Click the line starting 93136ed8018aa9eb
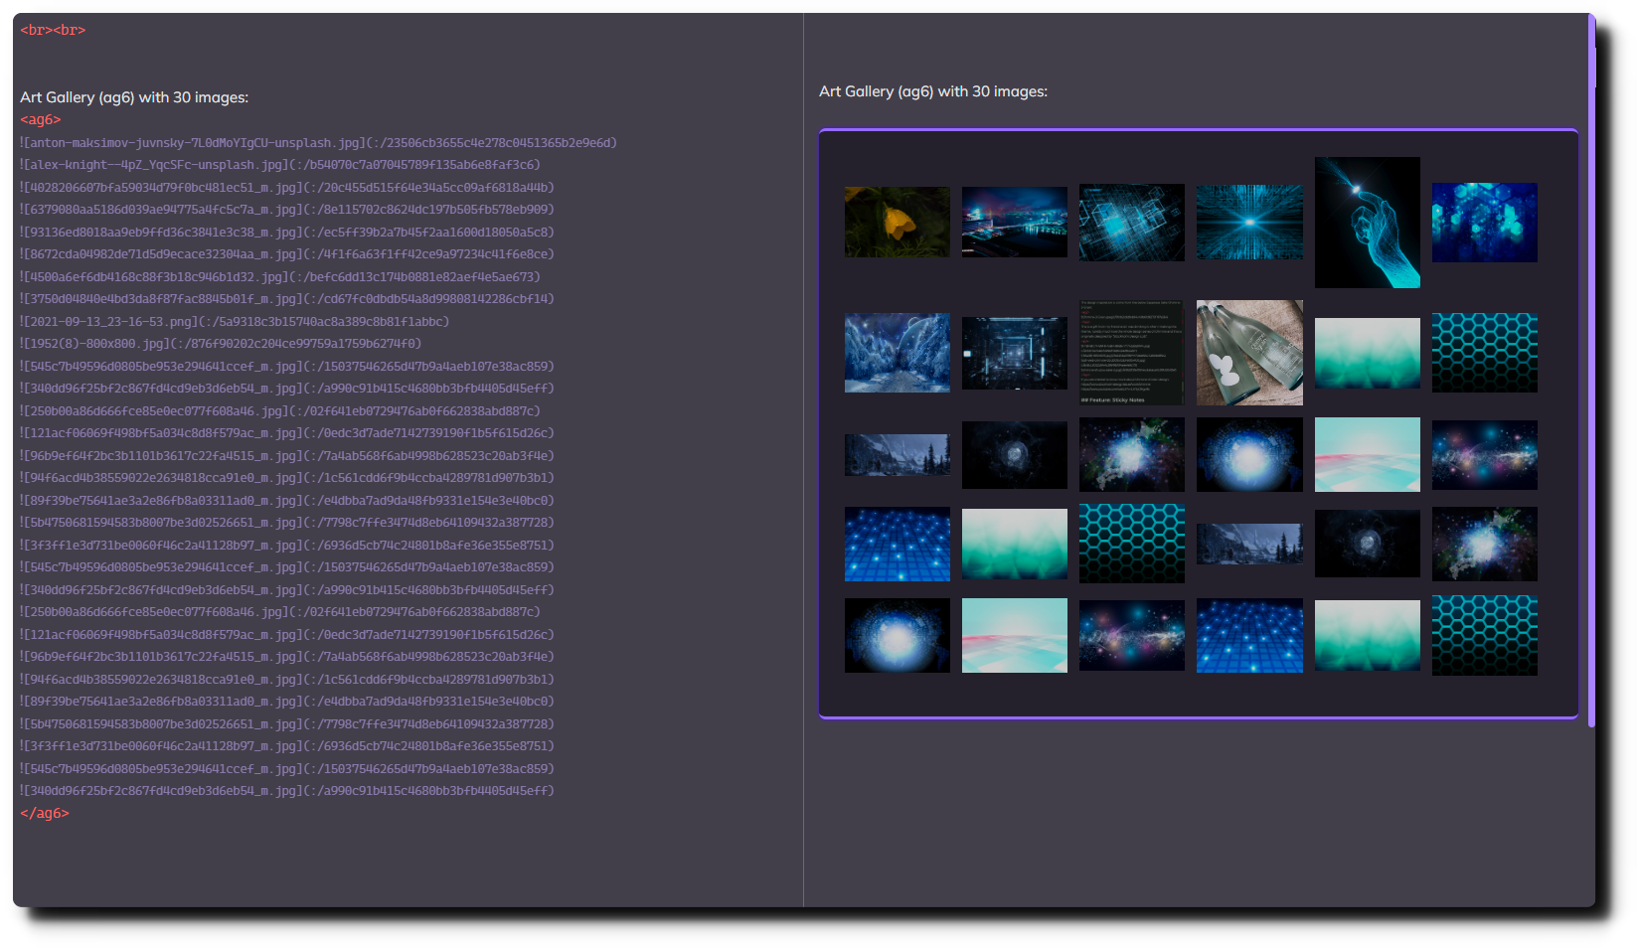 pos(286,233)
